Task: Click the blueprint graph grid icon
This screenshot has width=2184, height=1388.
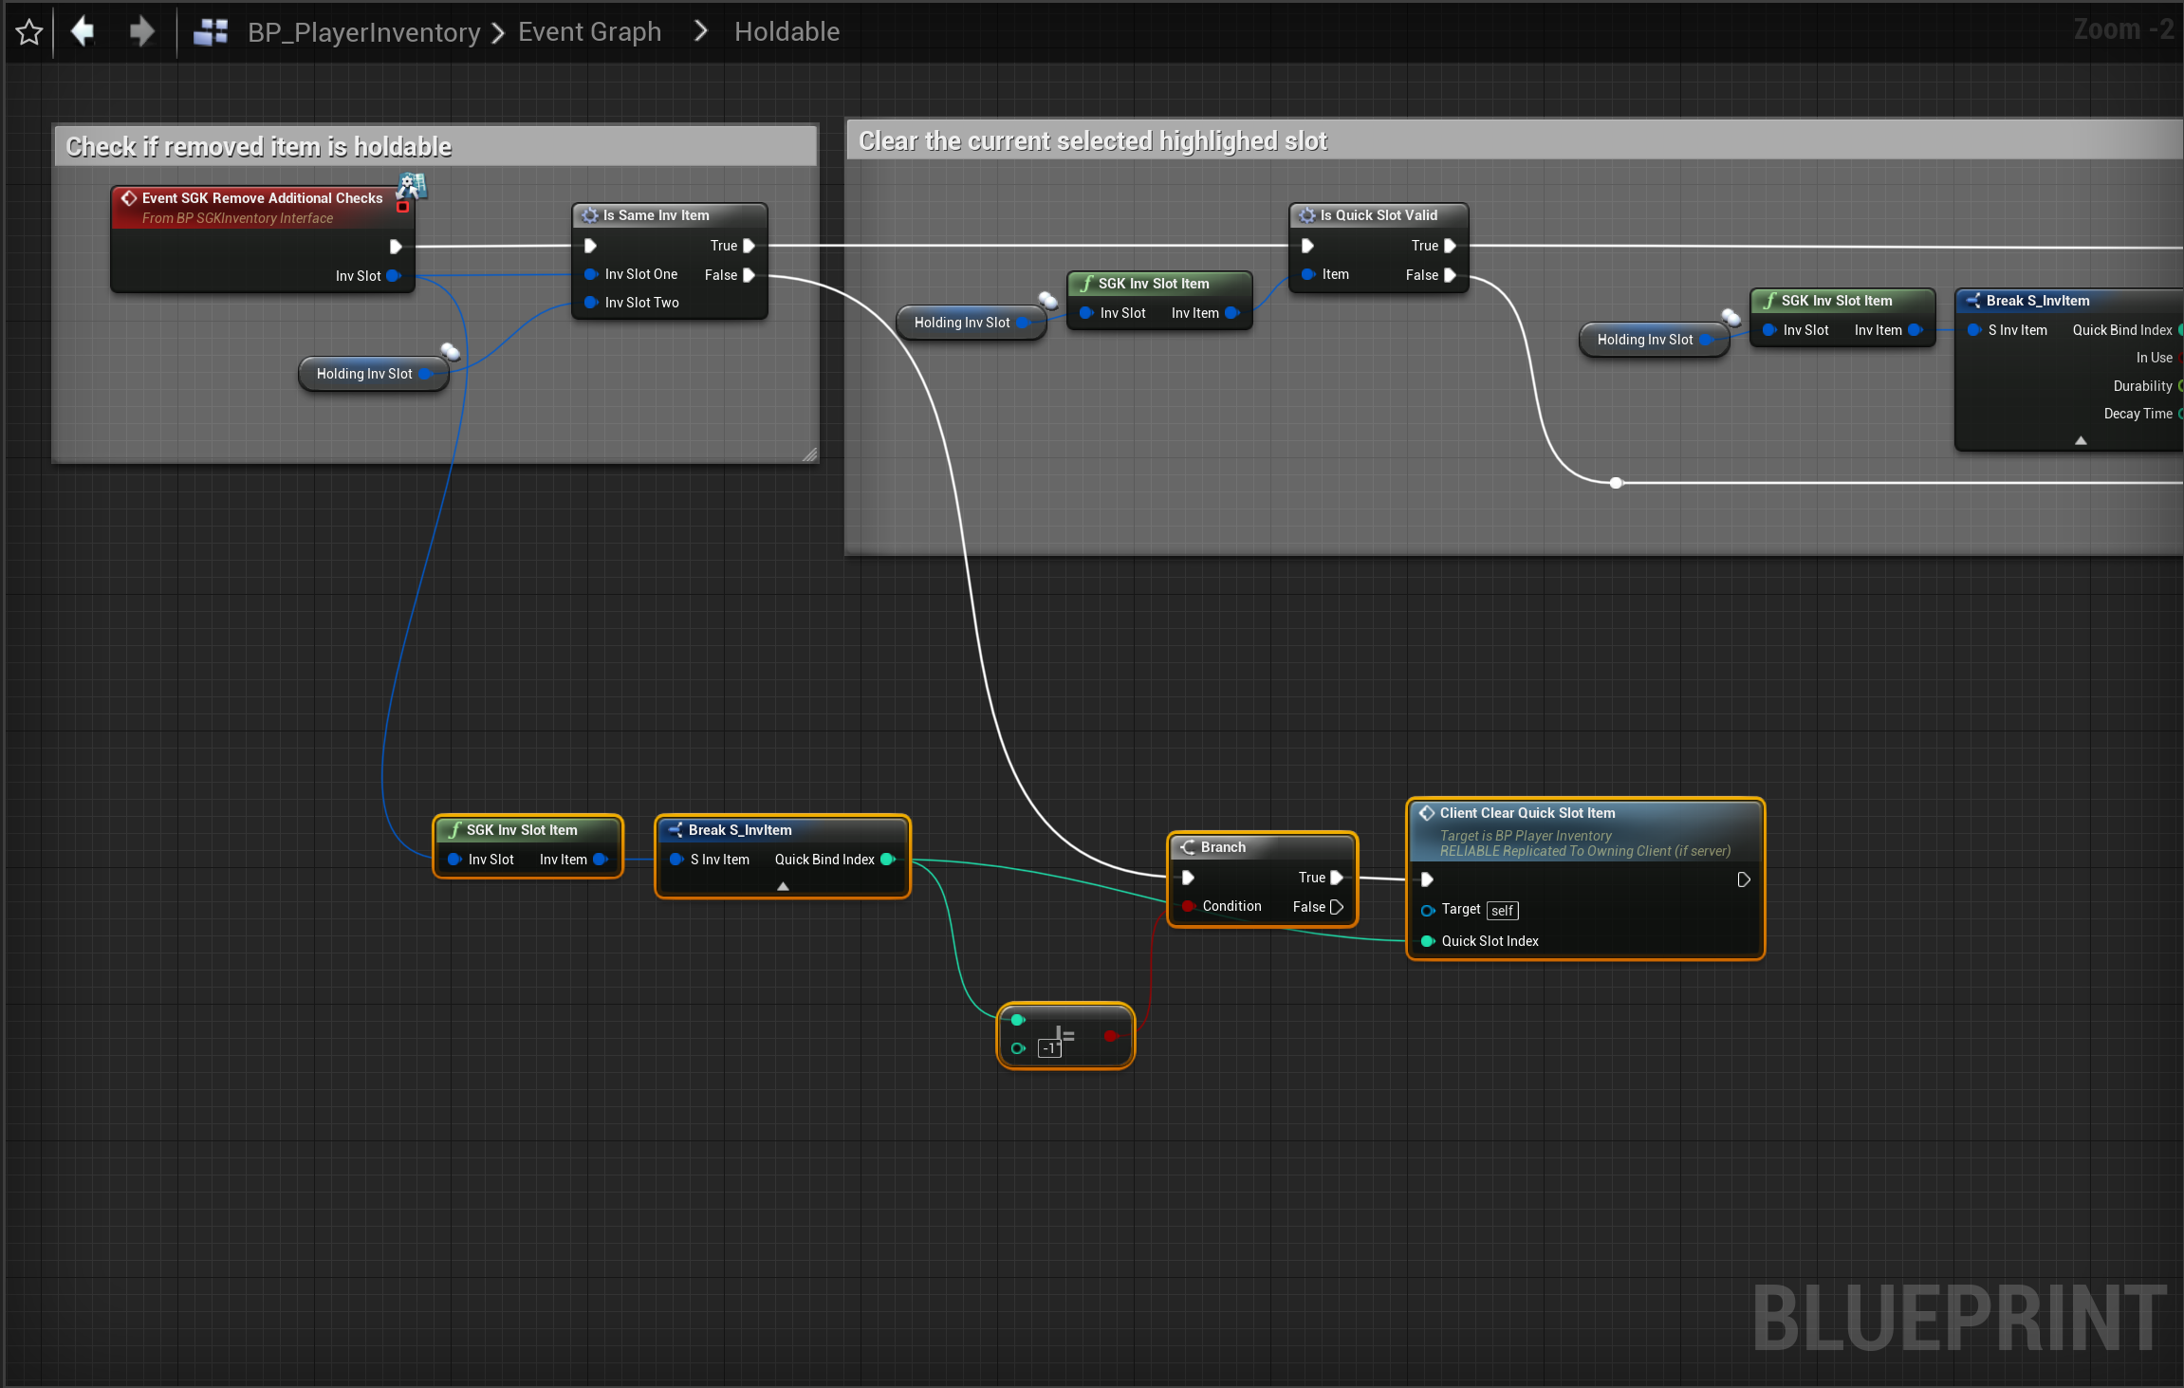Action: [211, 32]
